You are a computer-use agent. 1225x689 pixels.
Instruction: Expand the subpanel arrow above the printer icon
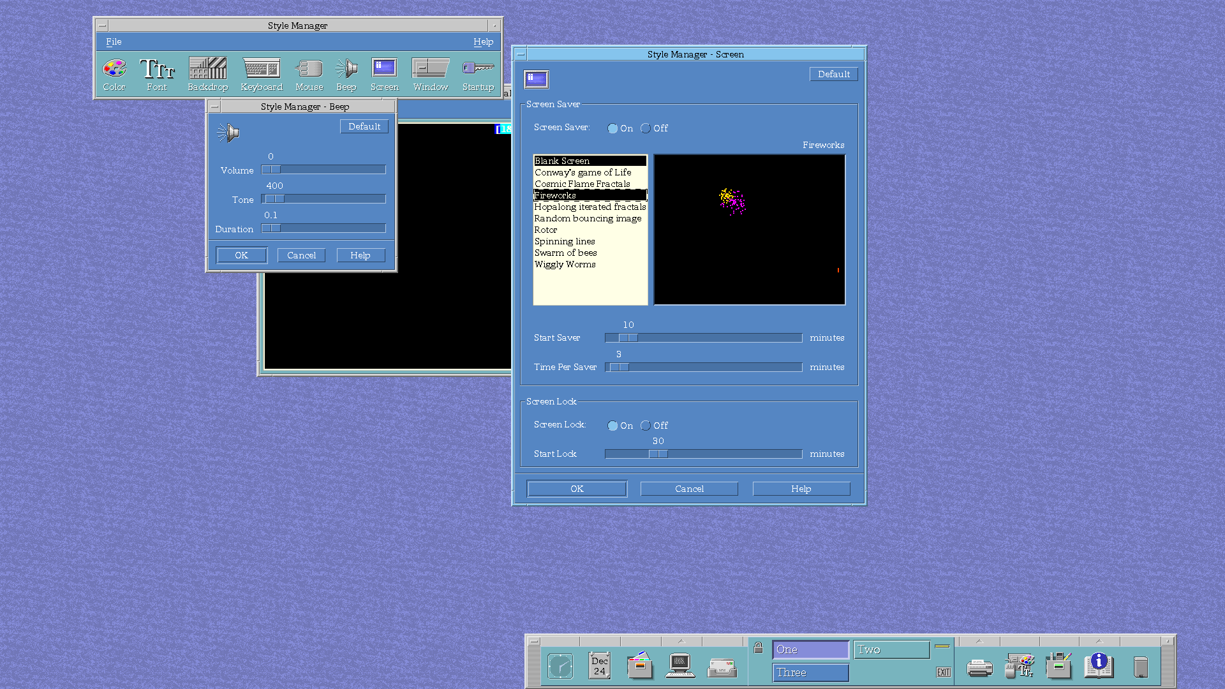click(979, 641)
